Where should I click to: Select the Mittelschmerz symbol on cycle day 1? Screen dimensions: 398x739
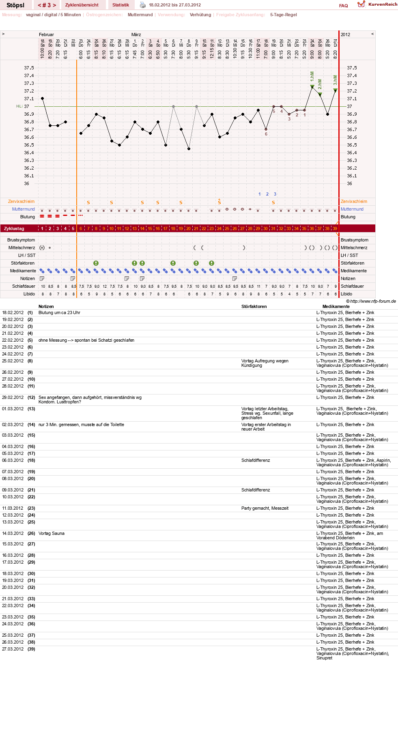[42, 248]
